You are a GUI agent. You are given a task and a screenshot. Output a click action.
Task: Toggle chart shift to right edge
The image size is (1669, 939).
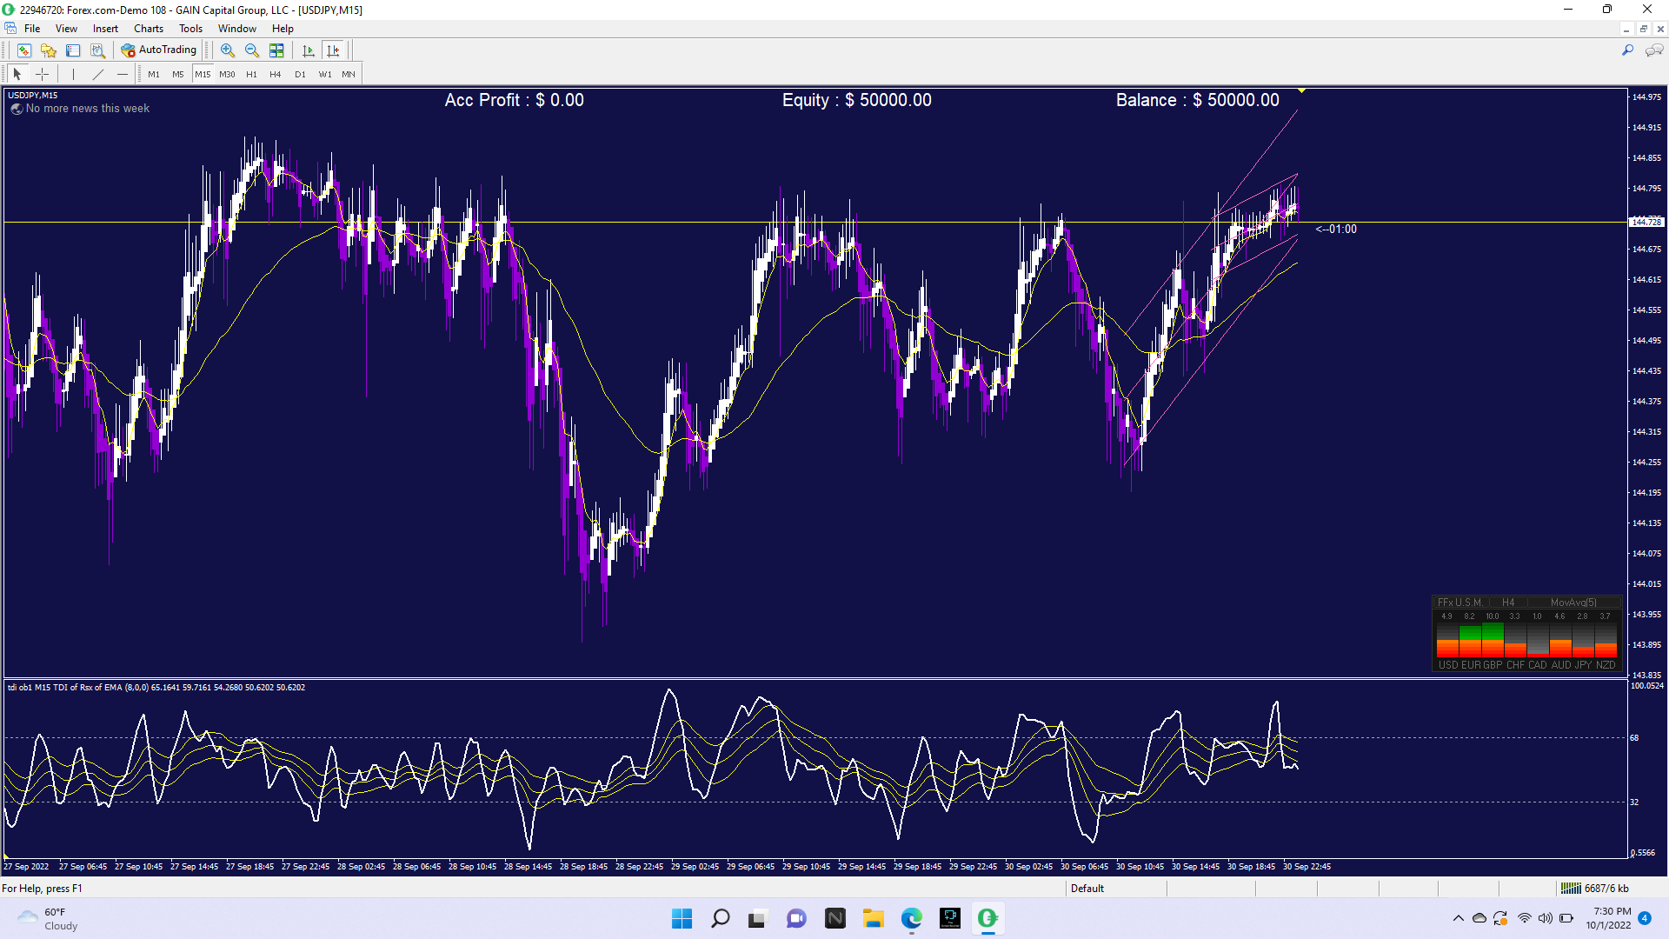[x=333, y=50]
